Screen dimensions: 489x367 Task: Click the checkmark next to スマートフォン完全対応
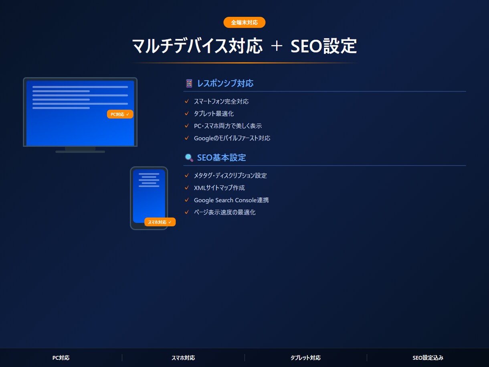point(186,101)
